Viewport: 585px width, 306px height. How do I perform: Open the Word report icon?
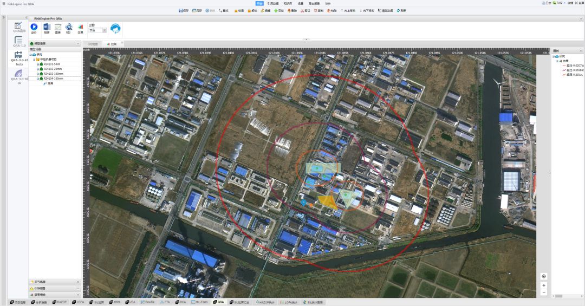pos(47,27)
